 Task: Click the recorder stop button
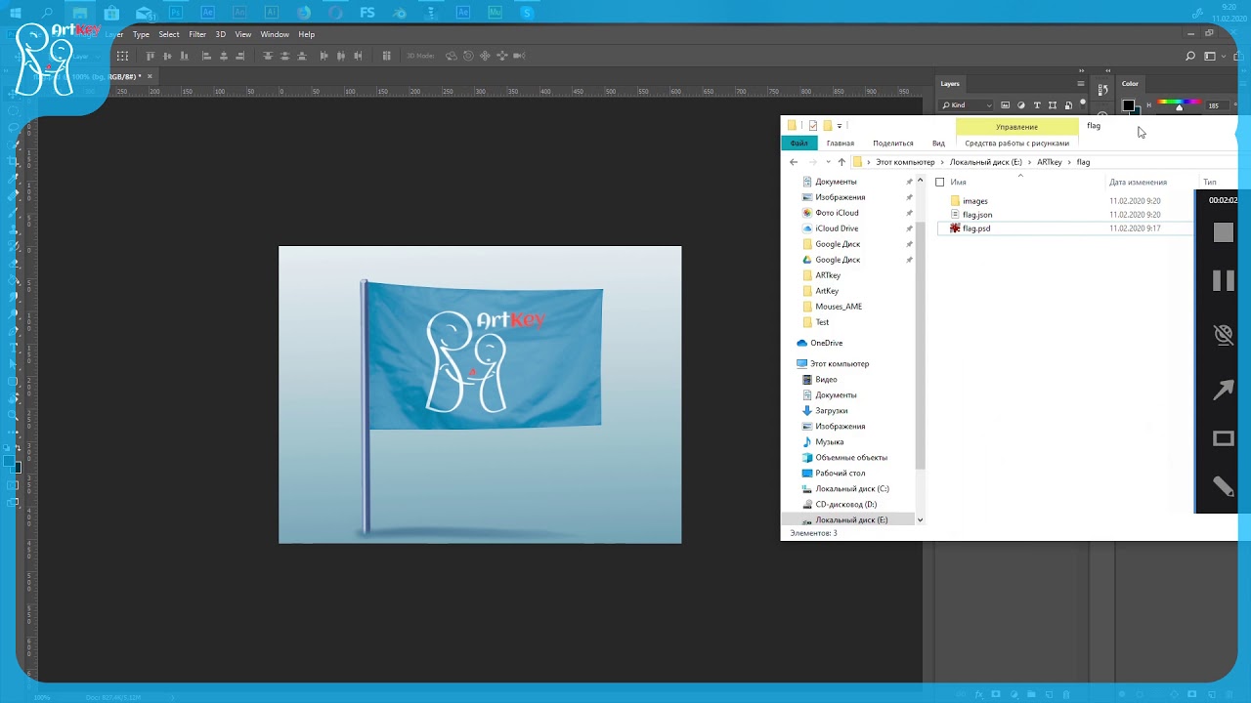tap(1224, 232)
